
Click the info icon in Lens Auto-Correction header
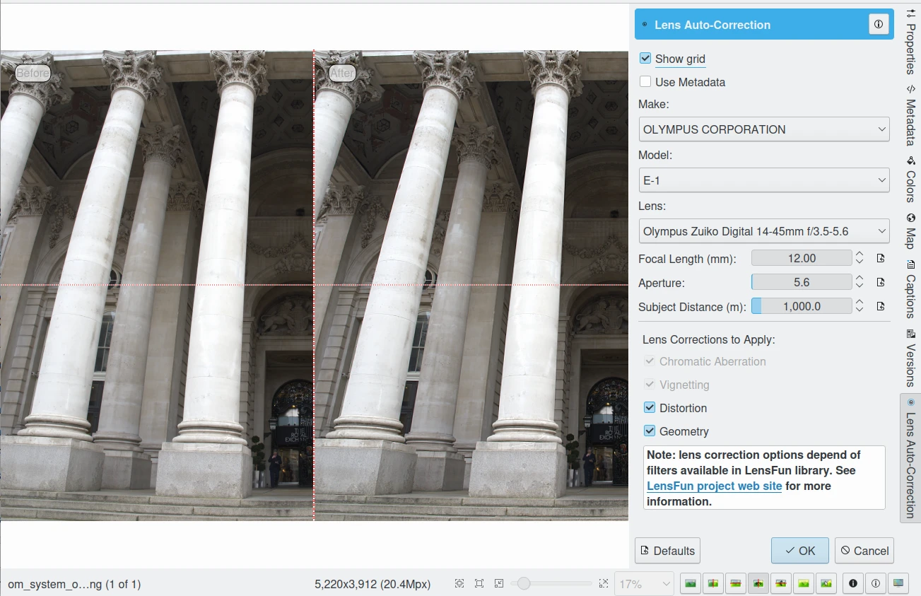pos(879,25)
